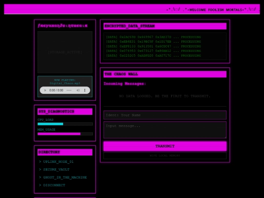
Task: Click the NO DATA LOGGED notice
Action: pyautogui.click(x=165, y=96)
